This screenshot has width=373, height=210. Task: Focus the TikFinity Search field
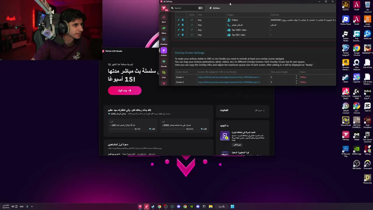[x=186, y=8]
